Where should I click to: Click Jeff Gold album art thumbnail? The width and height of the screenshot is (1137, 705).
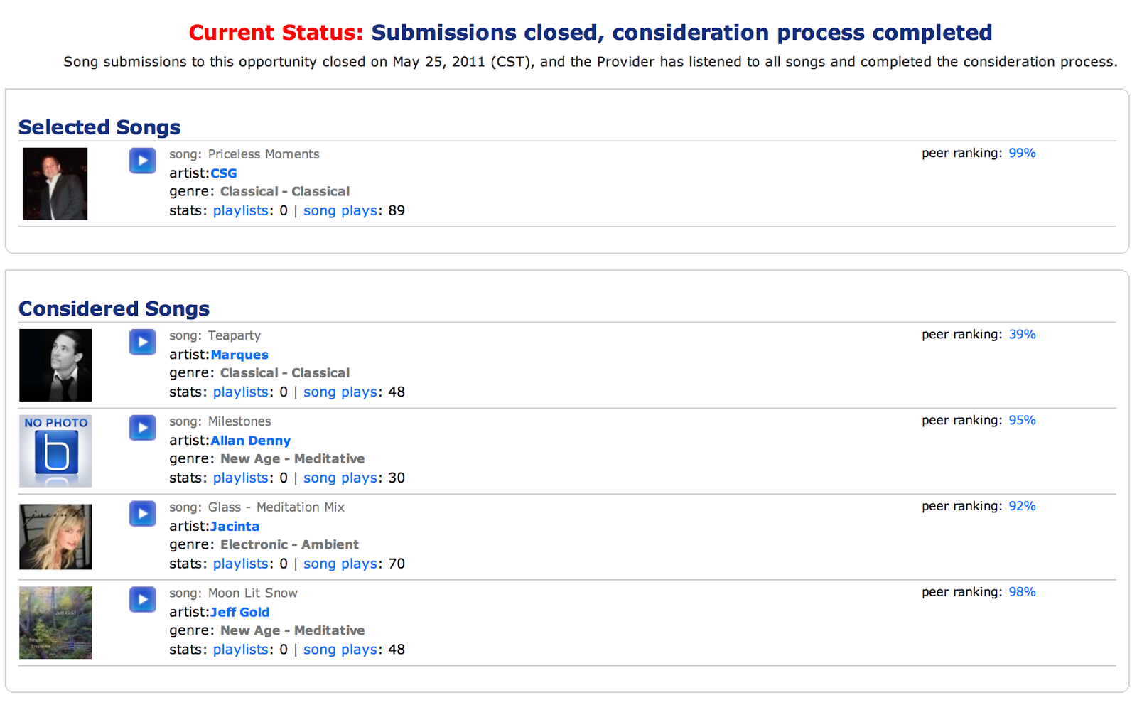[x=55, y=623]
